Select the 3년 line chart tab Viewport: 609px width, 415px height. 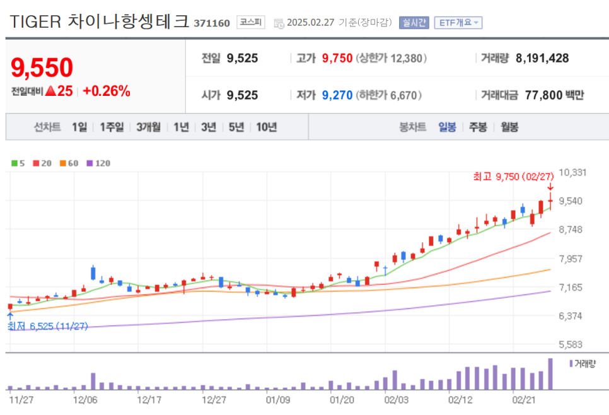pyautogui.click(x=209, y=127)
